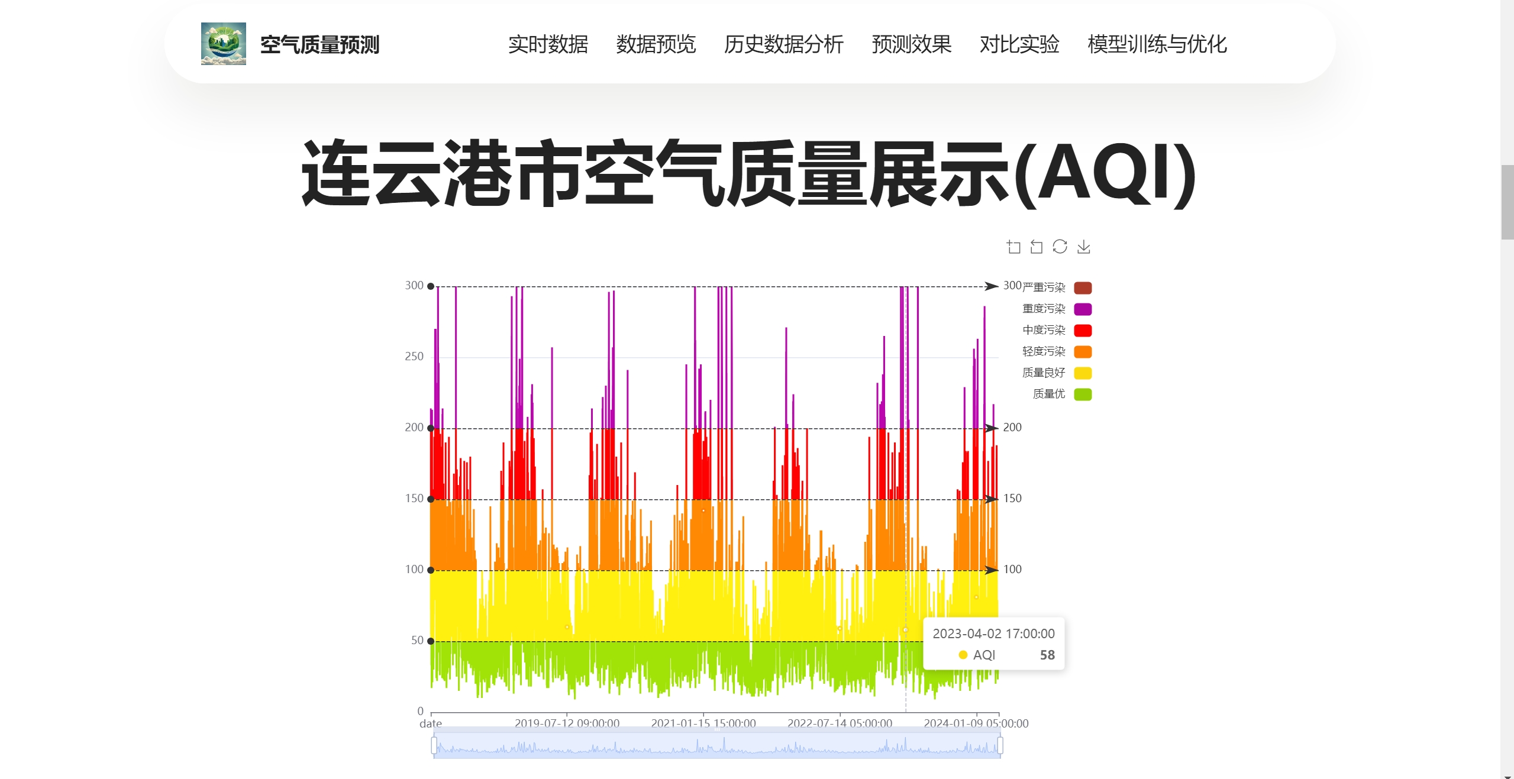Click the 空气质量预测 site title
Viewport: 1514px width, 779px height.
pos(320,45)
